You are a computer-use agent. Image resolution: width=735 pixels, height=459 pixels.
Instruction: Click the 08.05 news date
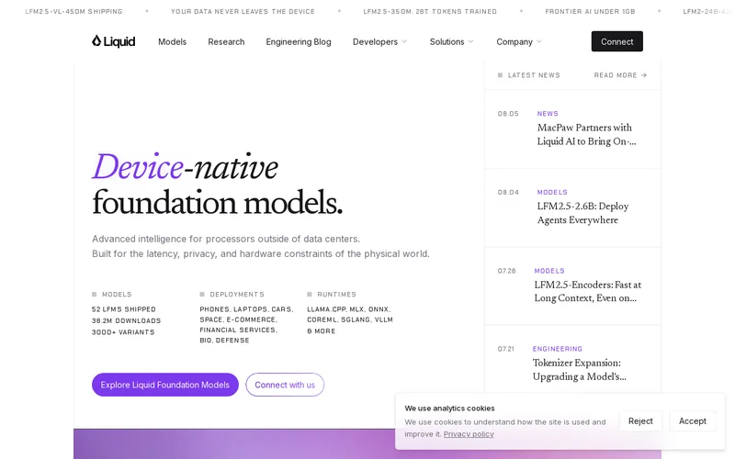click(x=508, y=113)
